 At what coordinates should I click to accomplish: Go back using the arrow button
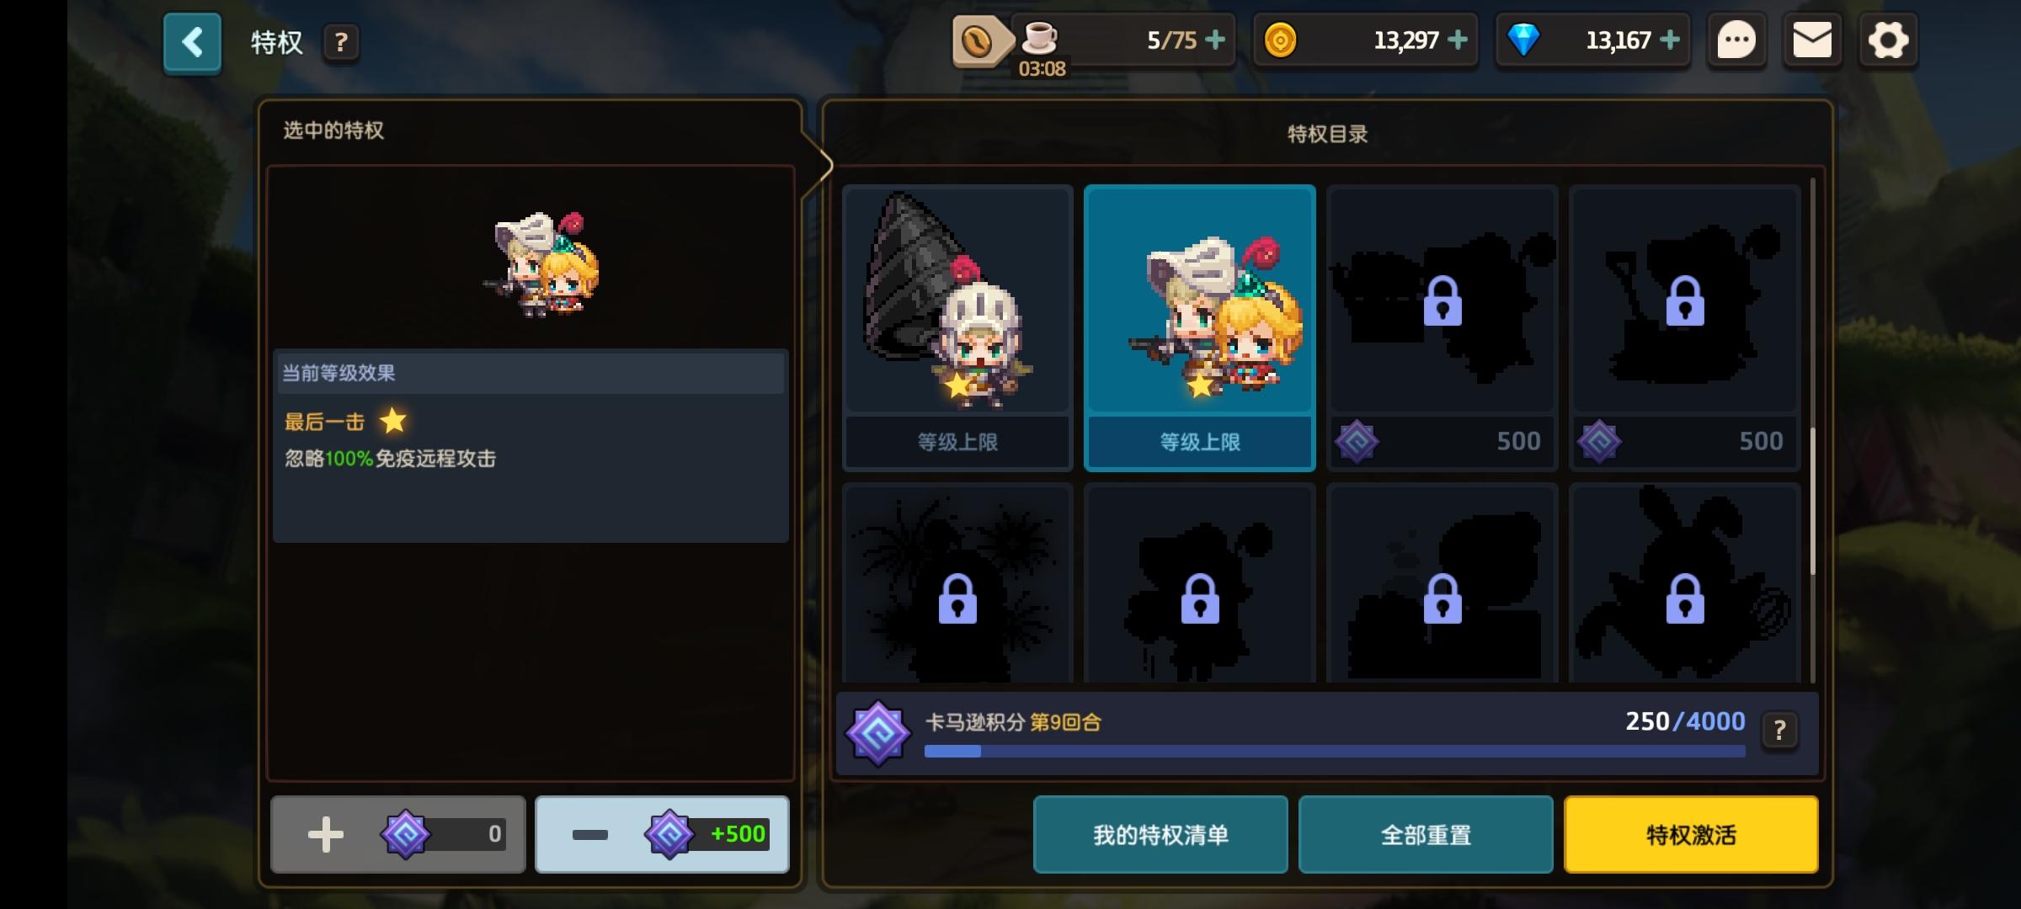(192, 42)
